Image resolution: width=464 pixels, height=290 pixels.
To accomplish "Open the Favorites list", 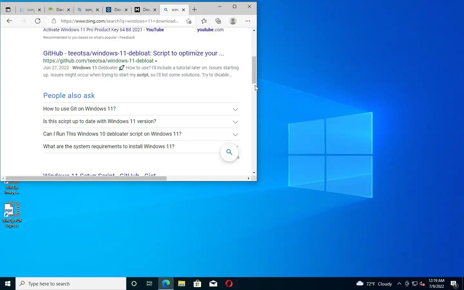I will point(204,21).
